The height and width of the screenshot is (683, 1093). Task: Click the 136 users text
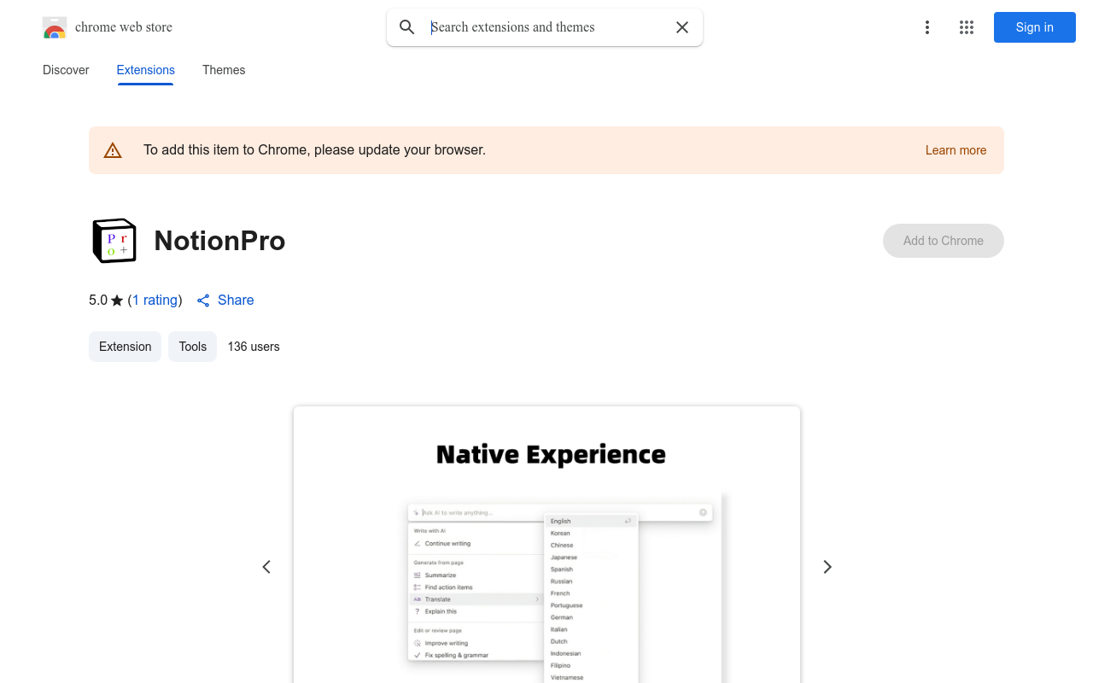click(254, 347)
